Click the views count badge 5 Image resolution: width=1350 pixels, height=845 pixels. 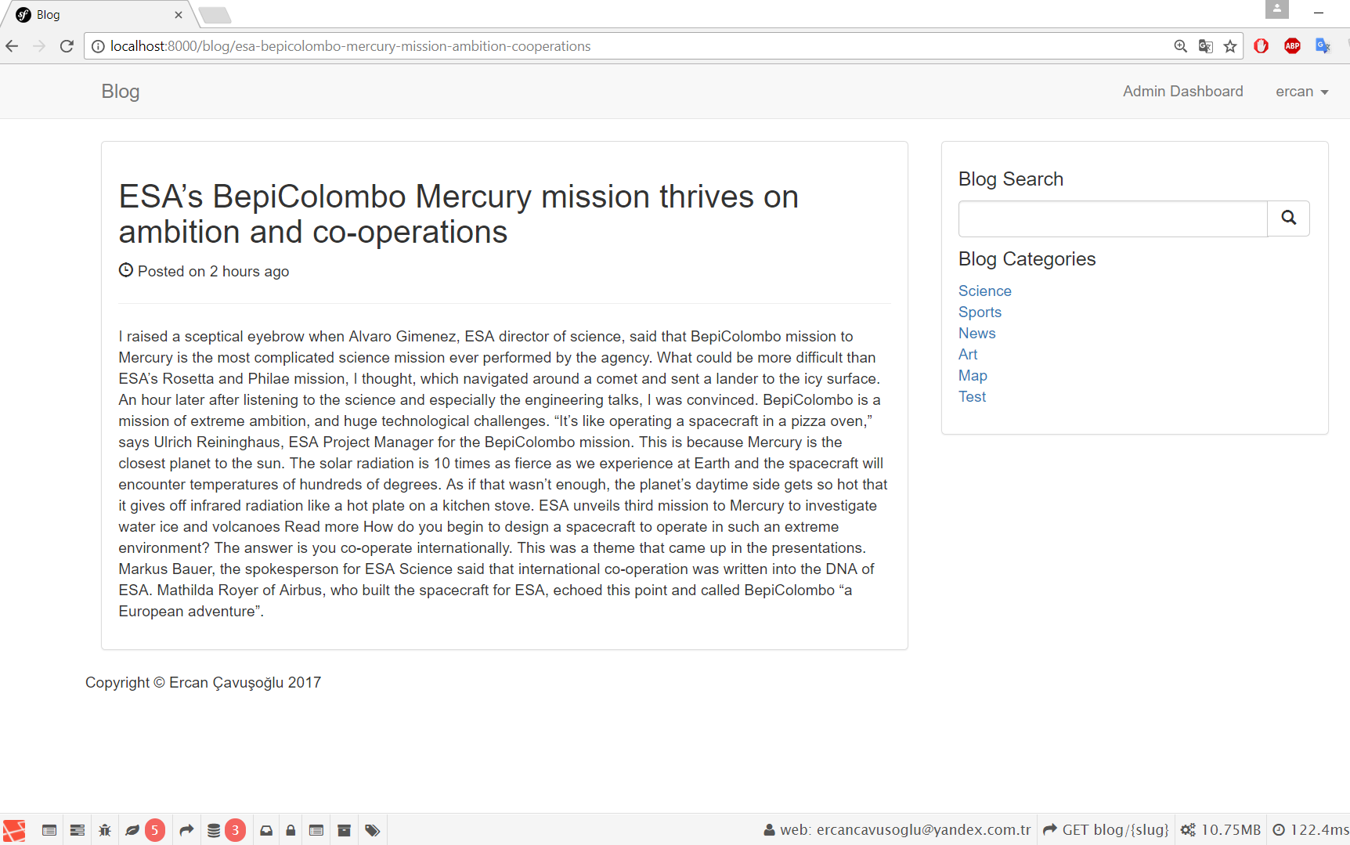[x=154, y=830]
